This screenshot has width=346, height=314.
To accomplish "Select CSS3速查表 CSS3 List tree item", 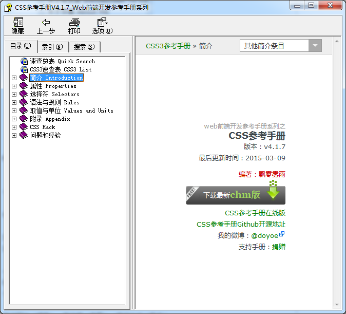I will click(x=61, y=69).
